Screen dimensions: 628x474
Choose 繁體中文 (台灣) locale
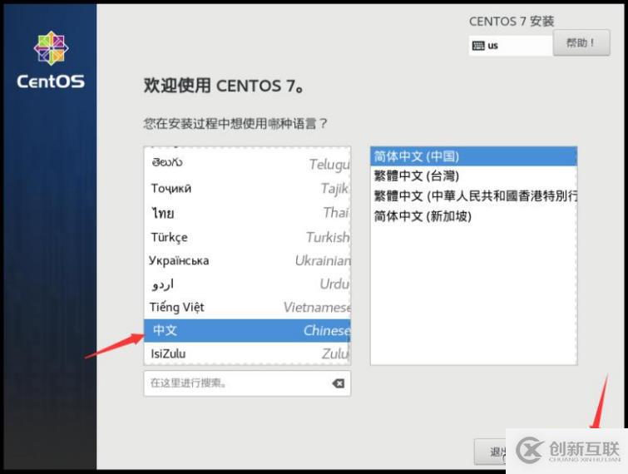pos(474,175)
